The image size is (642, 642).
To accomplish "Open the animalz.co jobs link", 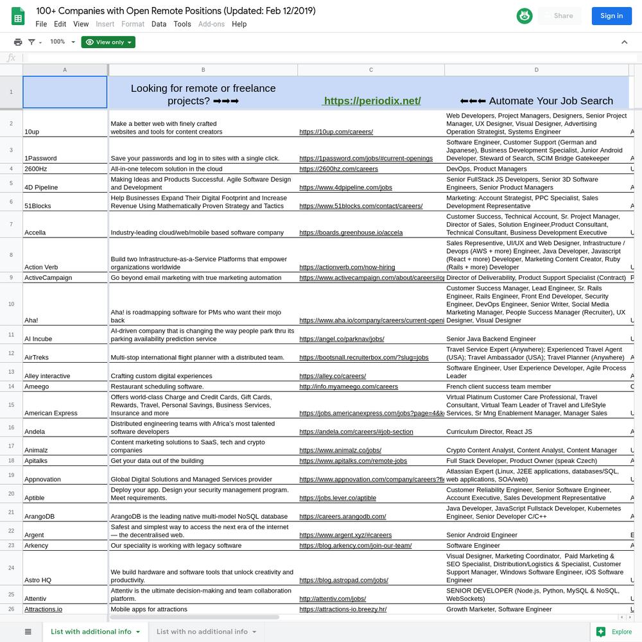I will tap(340, 451).
